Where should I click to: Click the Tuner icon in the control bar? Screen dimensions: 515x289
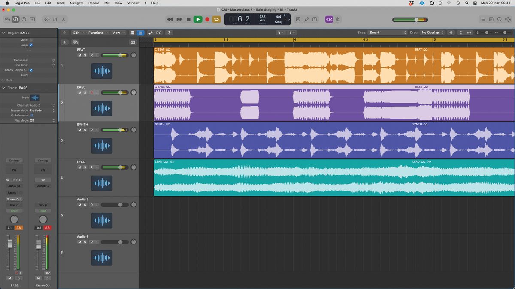(305, 19)
